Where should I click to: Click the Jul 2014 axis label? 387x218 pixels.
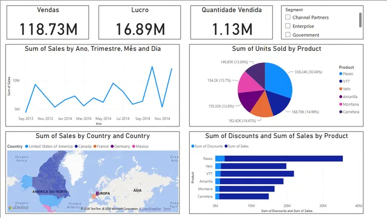[x=123, y=119]
